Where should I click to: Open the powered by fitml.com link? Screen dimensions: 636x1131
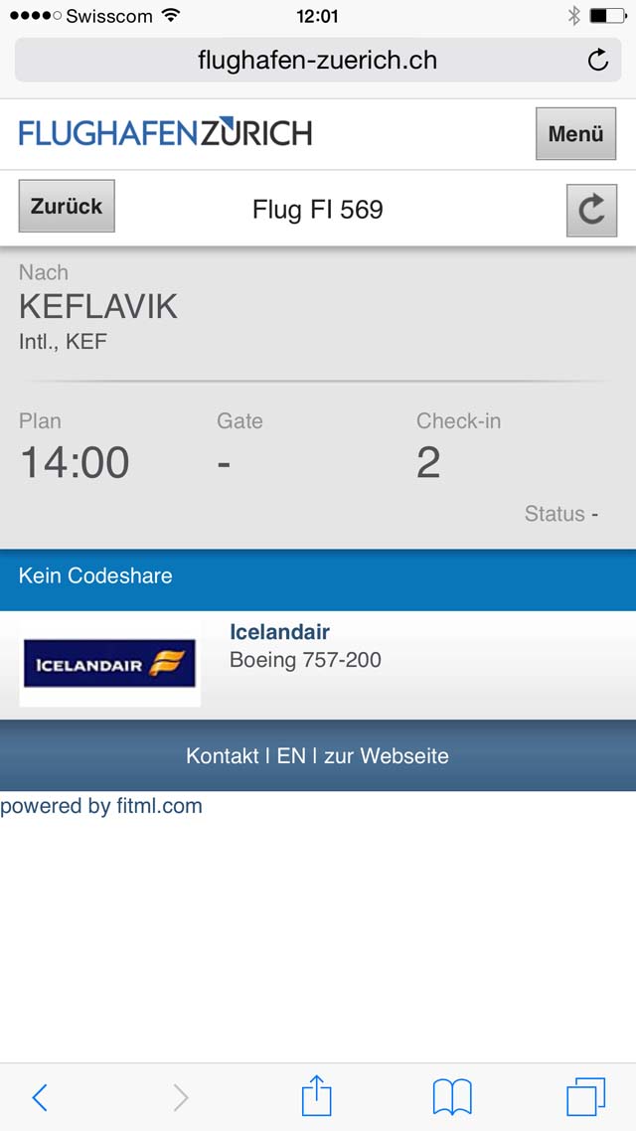[x=101, y=806]
